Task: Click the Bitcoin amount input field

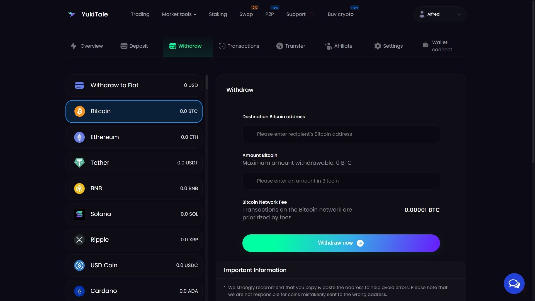Action: tap(341, 181)
